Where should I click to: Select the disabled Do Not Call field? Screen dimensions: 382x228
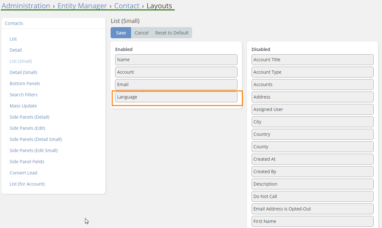point(312,196)
